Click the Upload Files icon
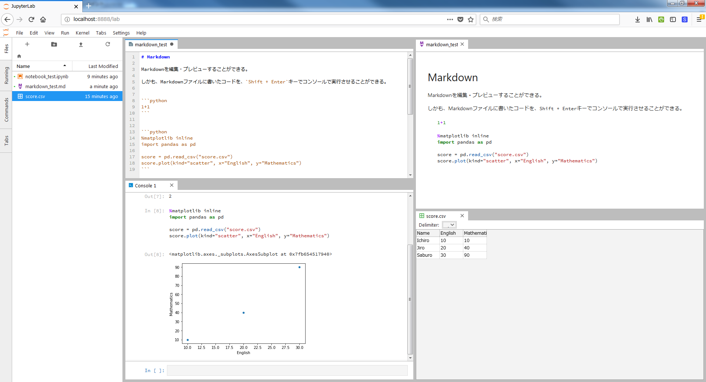Viewport: 706px width, 382px height. click(81, 44)
